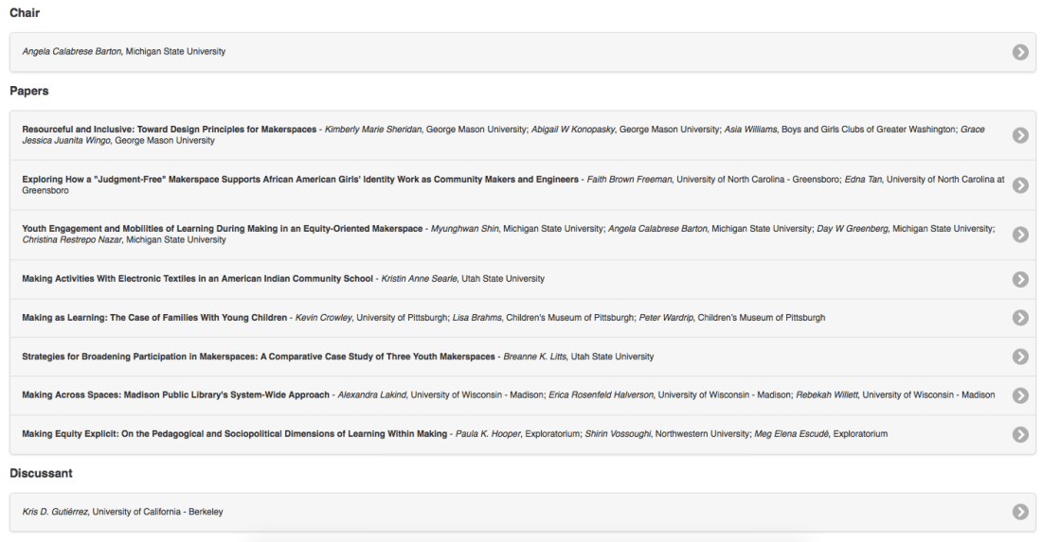
Task: Click arrow icon for Resourceful and Inclusive paper
Action: click(x=1020, y=135)
